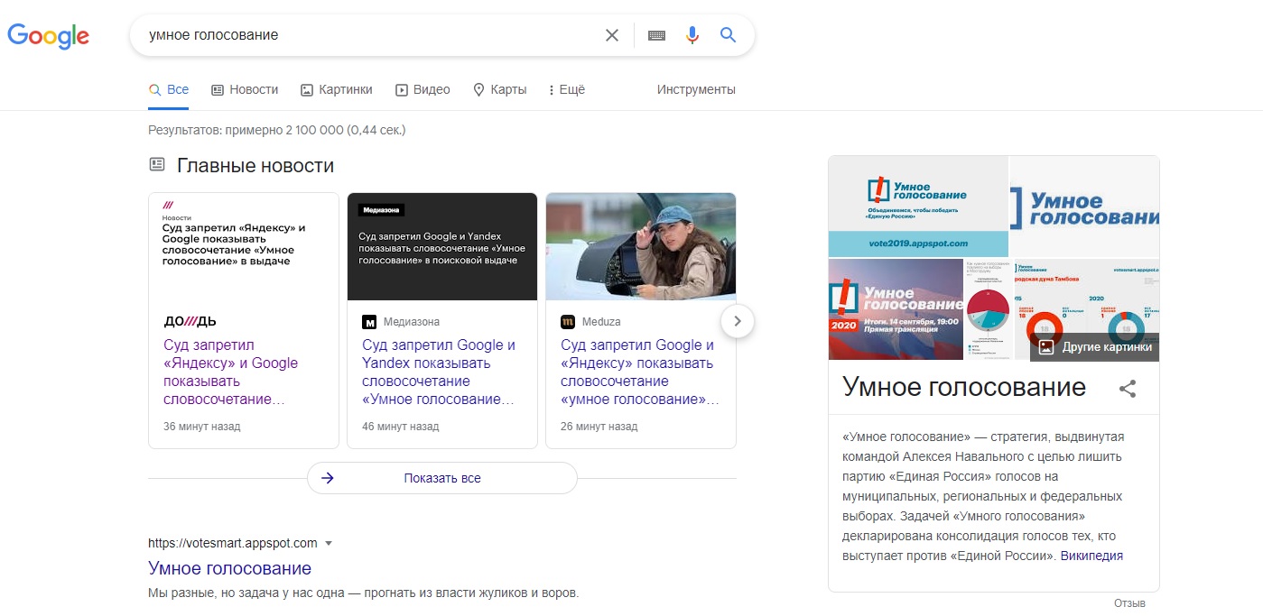The image size is (1263, 616).
Task: Click the 26 минут назад timestamp
Action: (599, 427)
